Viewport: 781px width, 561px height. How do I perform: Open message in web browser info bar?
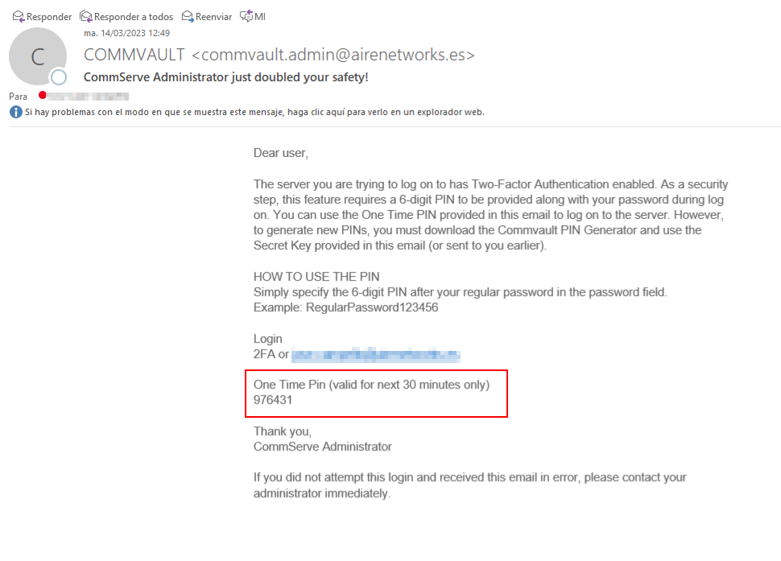point(254,112)
